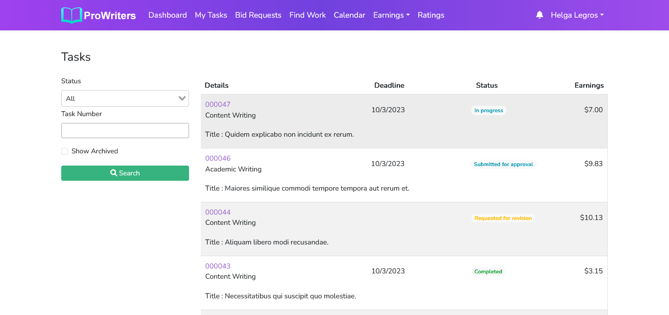The image size is (669, 315).
Task: Click the Submitted for approval status badge
Action: point(503,164)
